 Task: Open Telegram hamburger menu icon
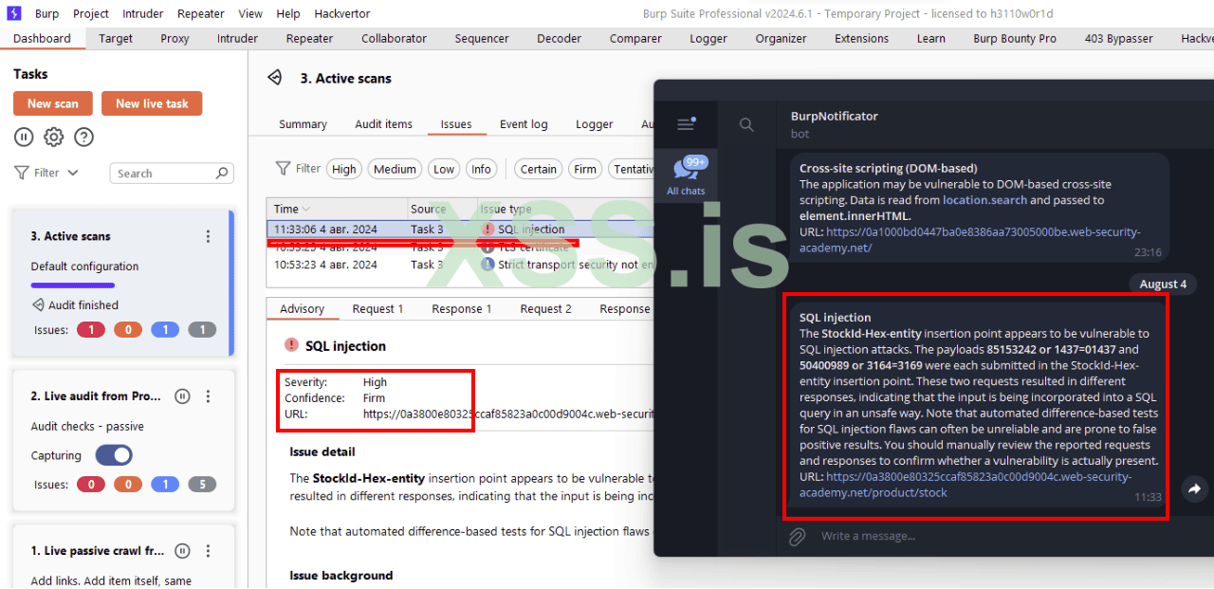[687, 123]
